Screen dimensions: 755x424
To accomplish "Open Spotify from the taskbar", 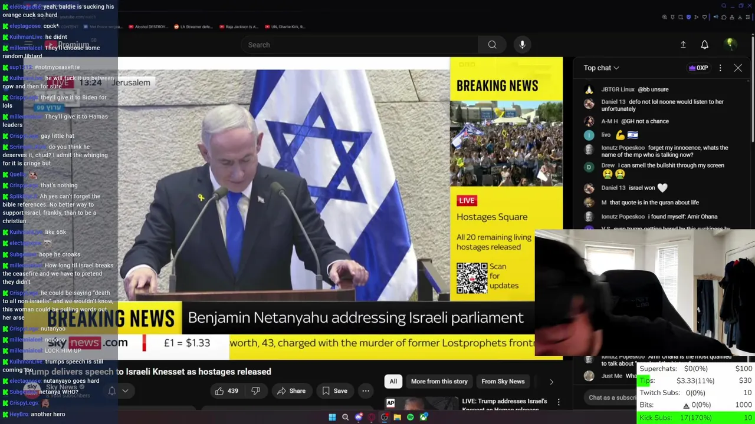I will pos(411,418).
